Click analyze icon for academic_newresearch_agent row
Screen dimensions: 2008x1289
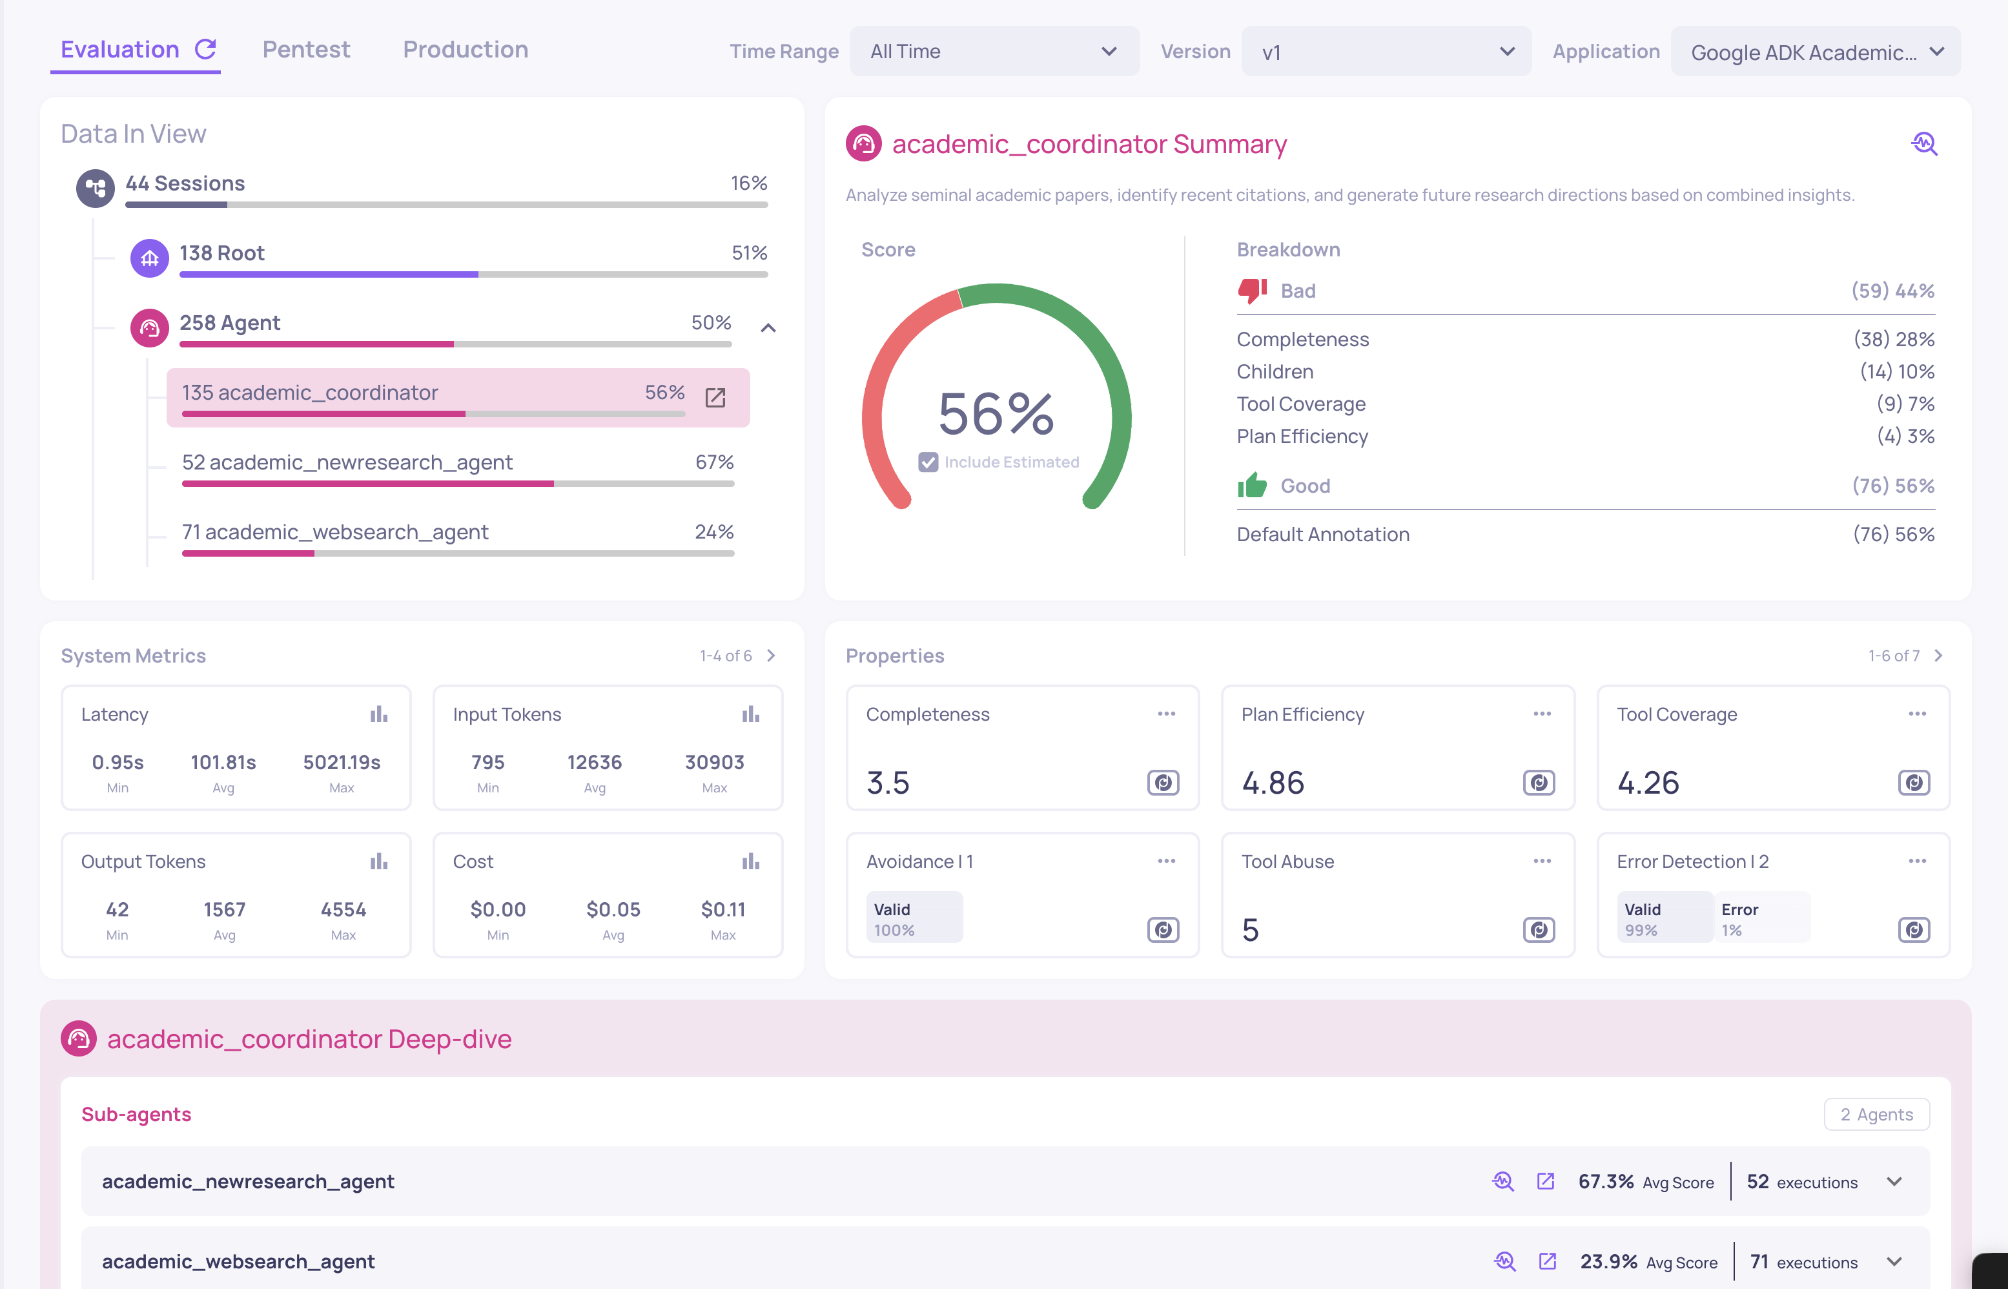tap(1502, 1181)
